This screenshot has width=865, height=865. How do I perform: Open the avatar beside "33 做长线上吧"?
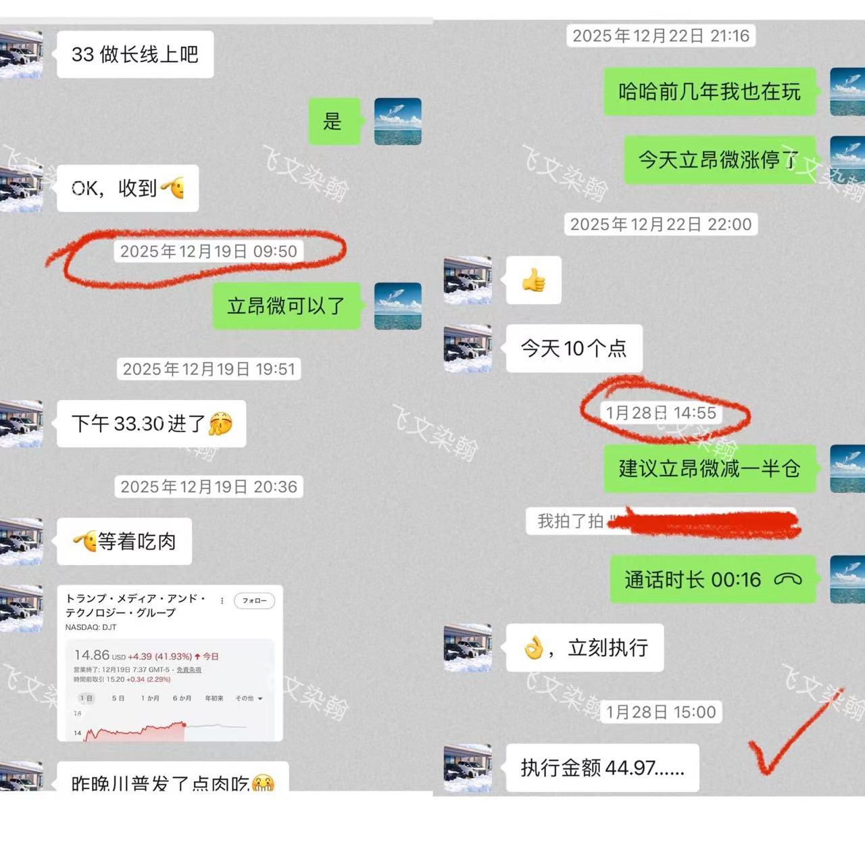(20, 54)
